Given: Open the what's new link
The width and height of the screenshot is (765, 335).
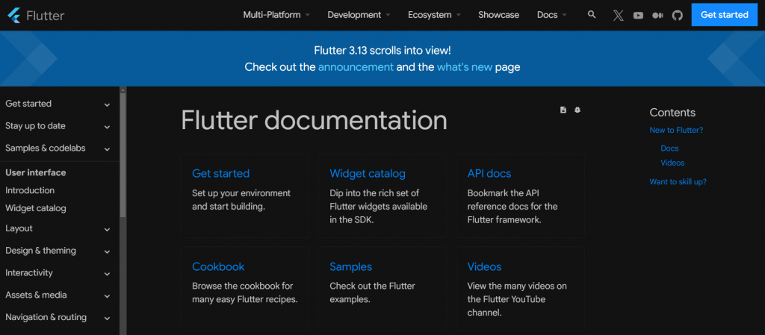Looking at the screenshot, I should pyautogui.click(x=465, y=67).
